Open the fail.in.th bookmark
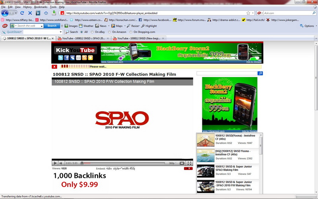The width and height of the screenshot is (318, 199). click(x=253, y=20)
